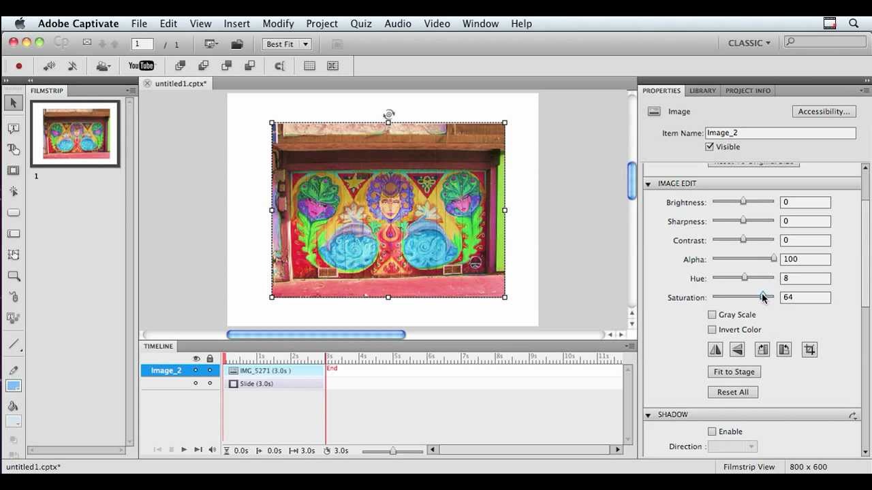Select the Mouse tool
872x490 pixels.
pyautogui.click(x=13, y=297)
